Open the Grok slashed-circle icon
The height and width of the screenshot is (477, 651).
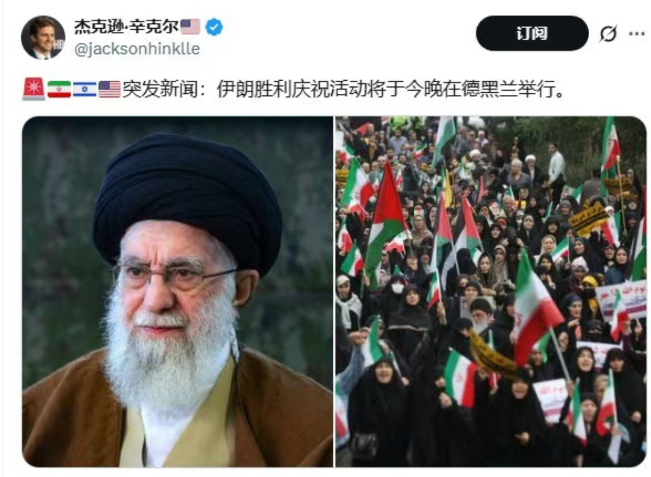pyautogui.click(x=608, y=34)
